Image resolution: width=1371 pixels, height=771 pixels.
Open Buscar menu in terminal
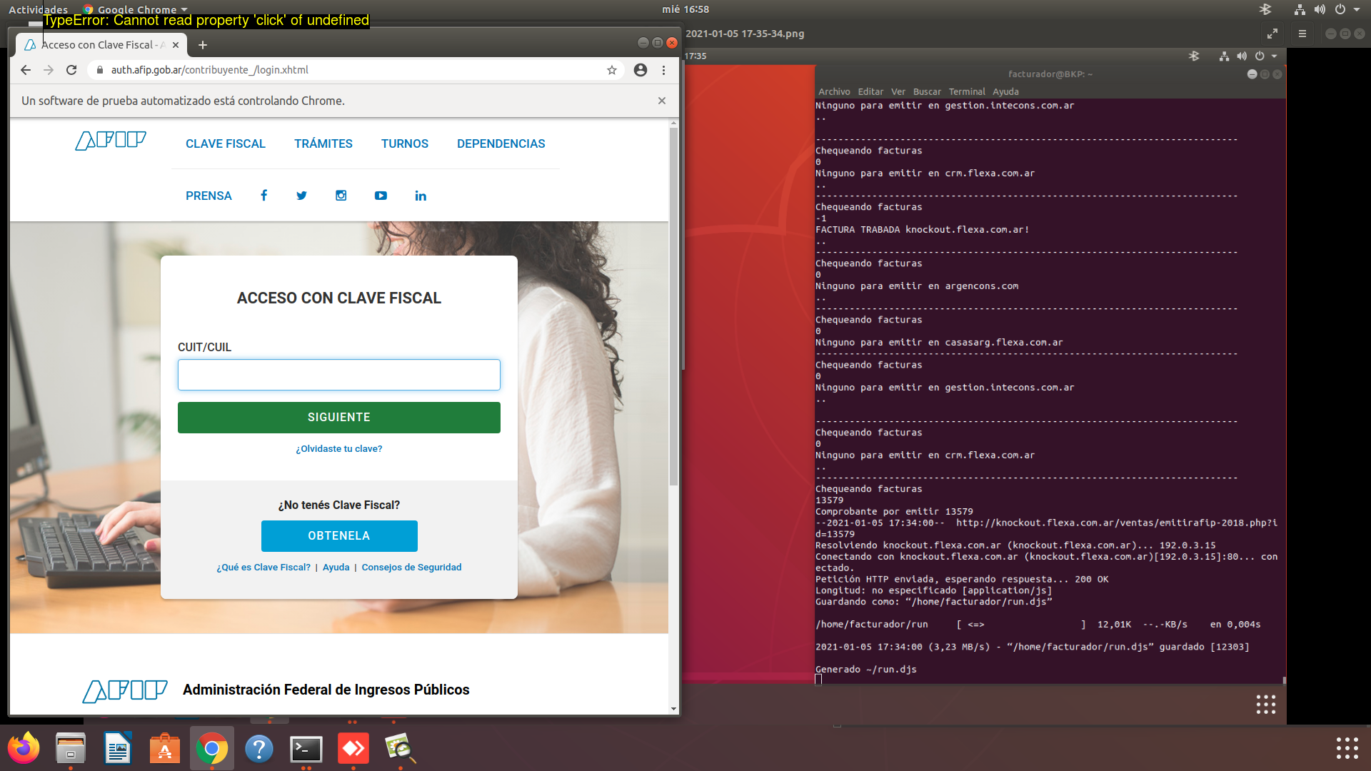click(x=927, y=91)
